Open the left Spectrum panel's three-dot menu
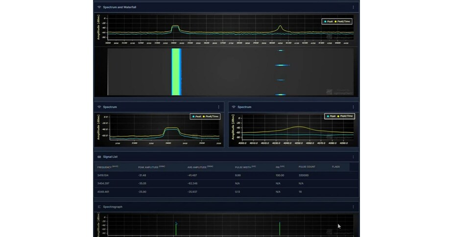The height and width of the screenshot is (237, 453). click(218, 107)
